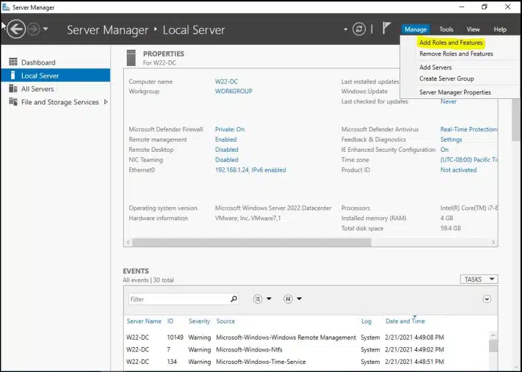Open the notifications flag icon
The height and width of the screenshot is (372, 522).
(x=387, y=29)
